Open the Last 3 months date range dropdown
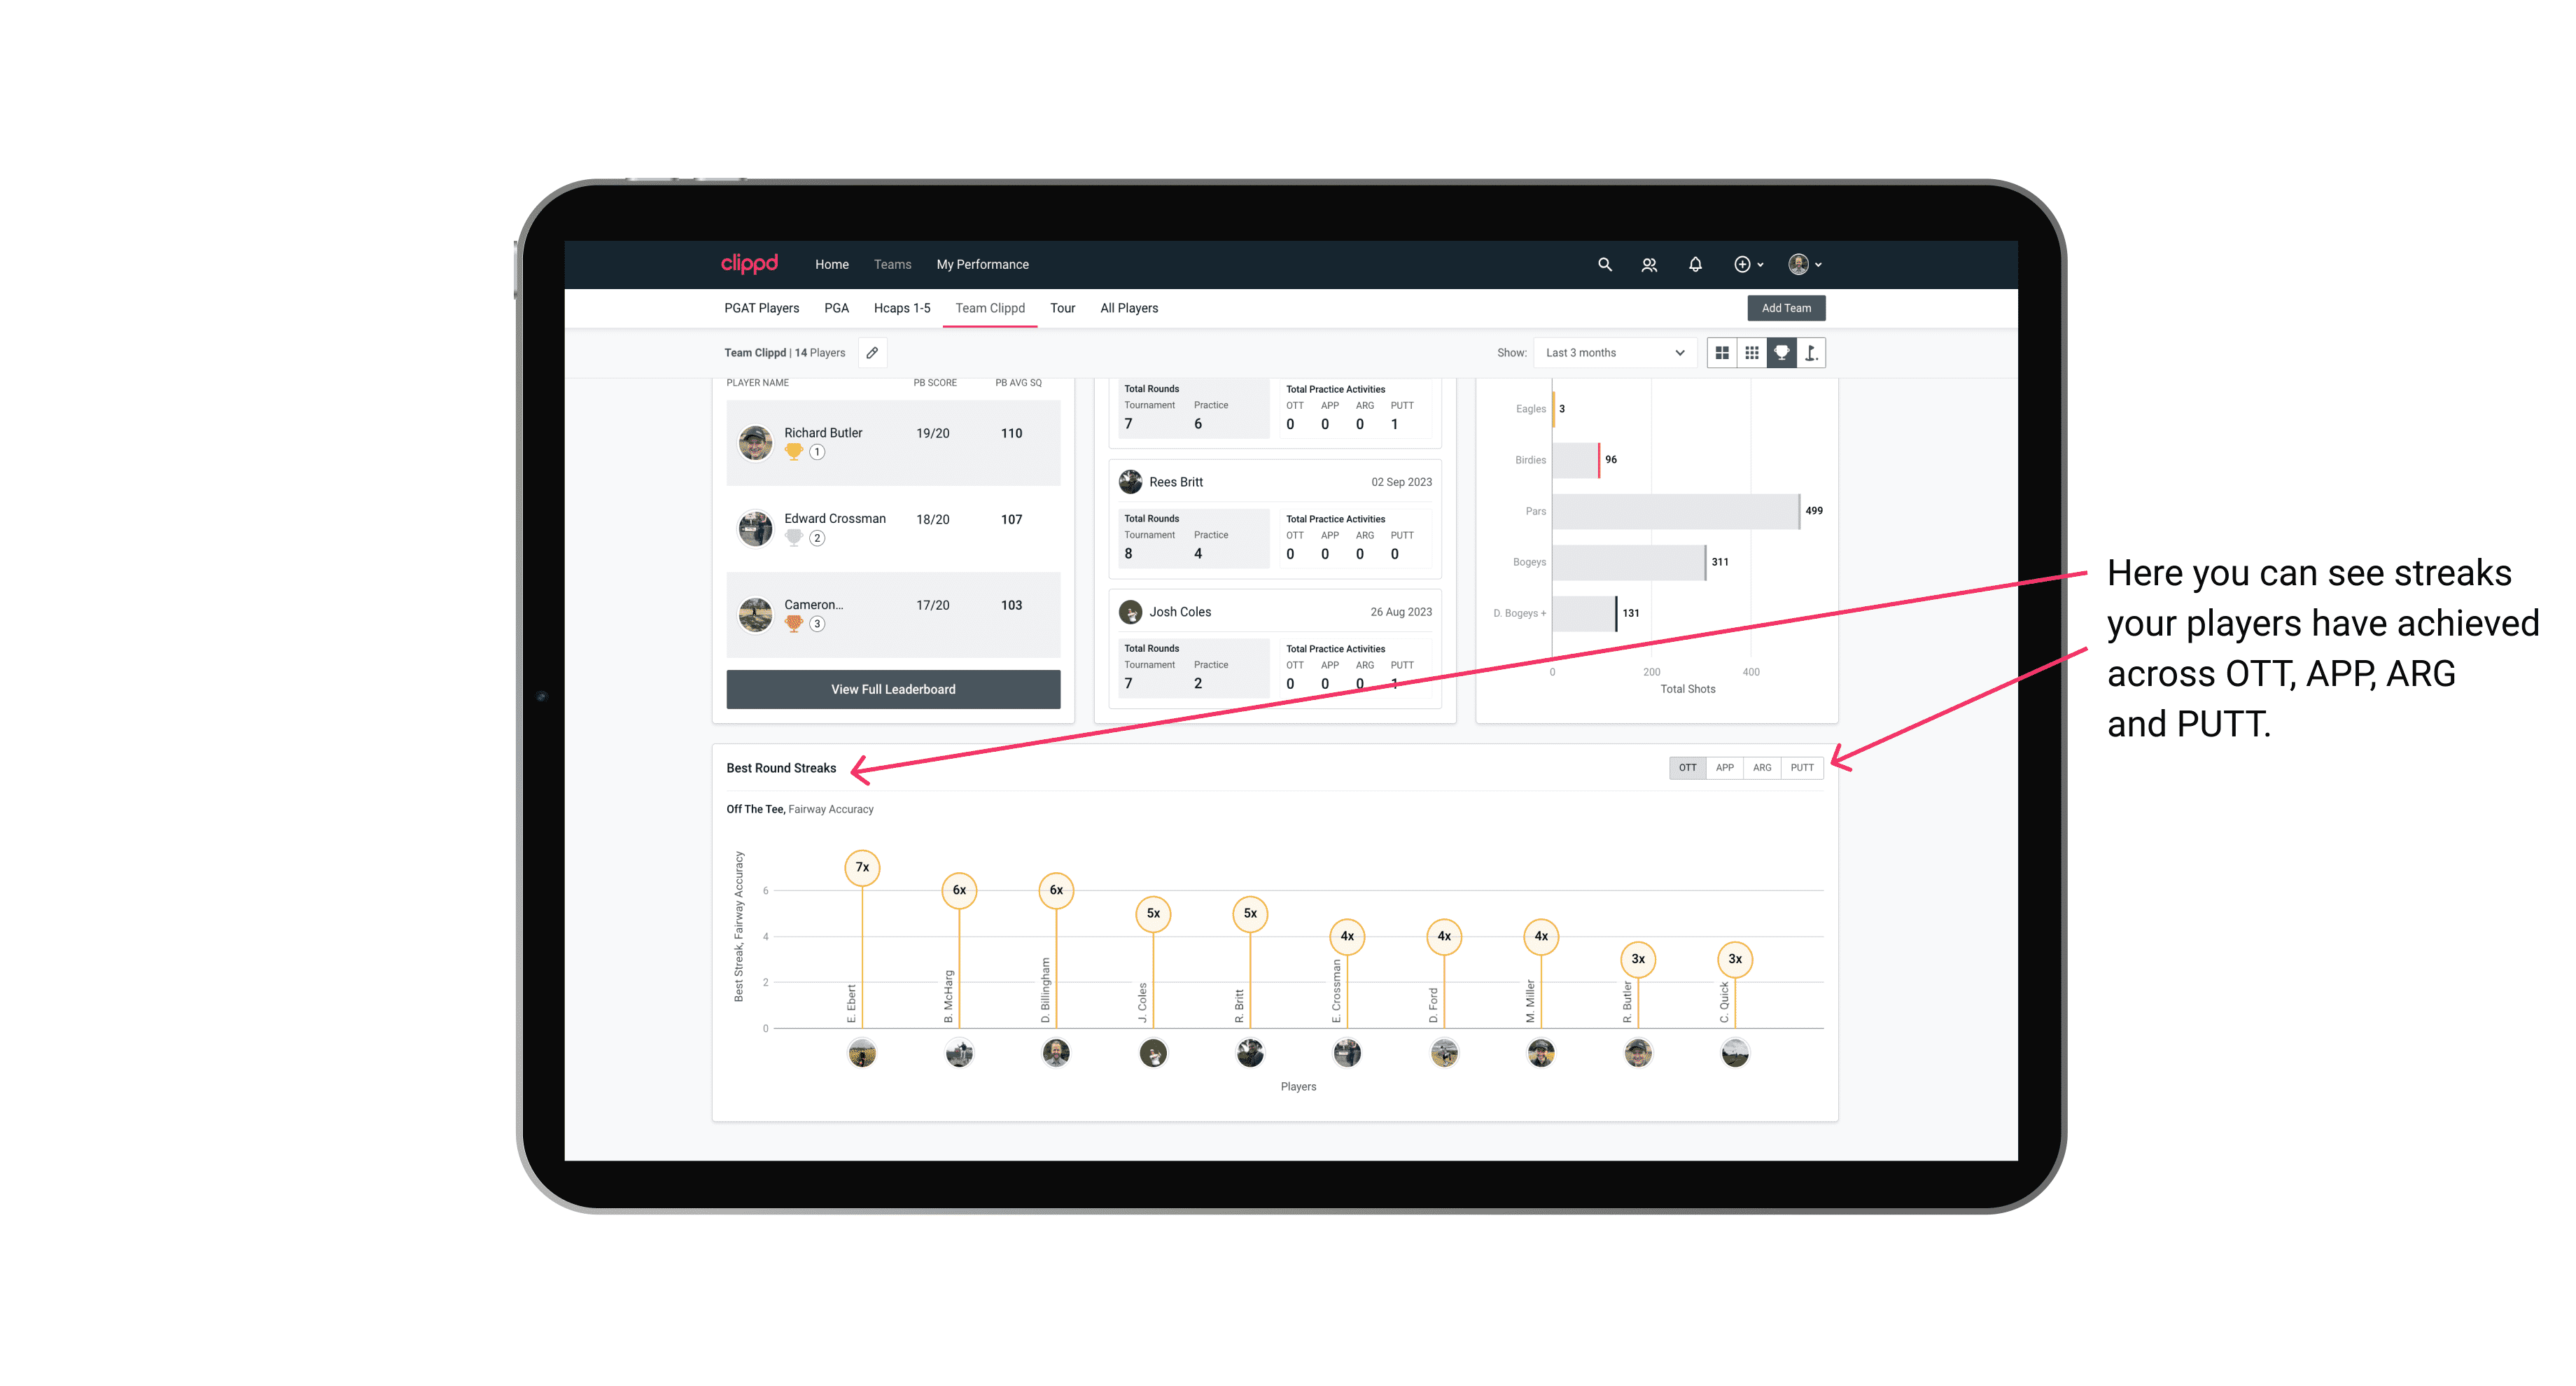This screenshot has height=1386, width=2576. (1612, 353)
